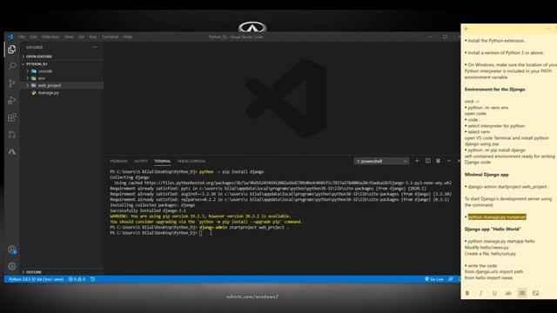Click 'Minimal Django app' heading in sticky note
This screenshot has height=313, width=557.
(487, 175)
